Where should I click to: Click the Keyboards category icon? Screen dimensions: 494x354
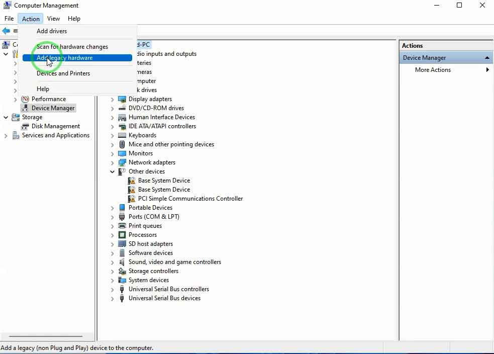(122, 135)
